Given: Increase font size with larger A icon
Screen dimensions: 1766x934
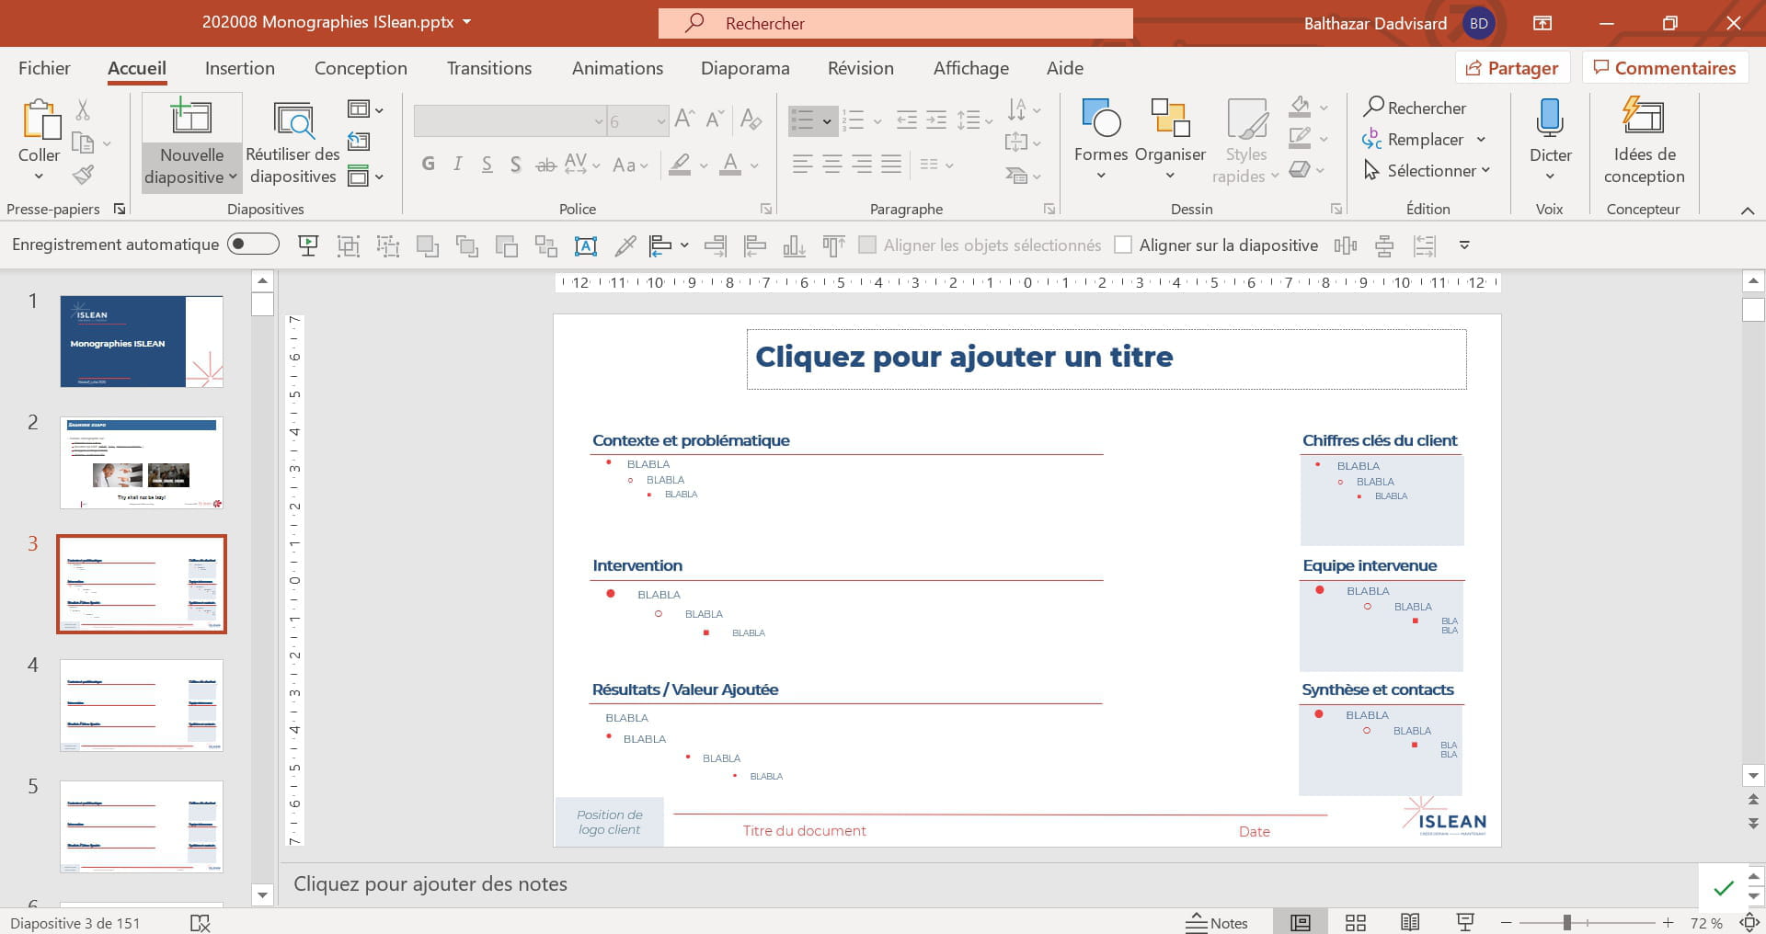Looking at the screenshot, I should click(684, 119).
